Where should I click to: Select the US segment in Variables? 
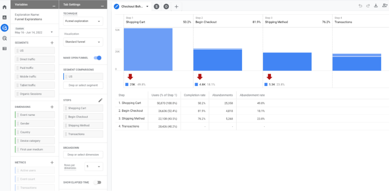(x=35, y=51)
